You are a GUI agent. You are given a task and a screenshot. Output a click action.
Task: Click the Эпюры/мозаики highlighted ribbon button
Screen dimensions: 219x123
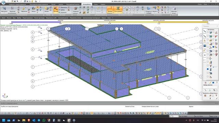110,10
